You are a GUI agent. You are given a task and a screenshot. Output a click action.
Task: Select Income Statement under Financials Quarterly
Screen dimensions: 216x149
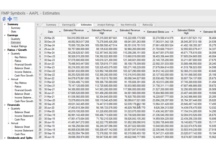coord(24,116)
